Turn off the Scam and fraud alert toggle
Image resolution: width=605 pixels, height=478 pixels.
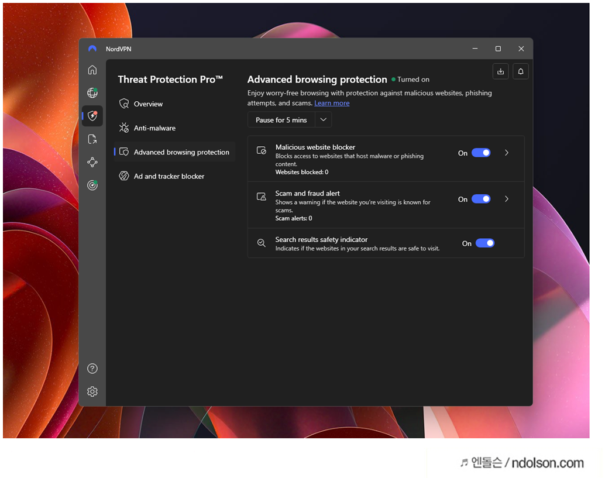pyautogui.click(x=481, y=199)
